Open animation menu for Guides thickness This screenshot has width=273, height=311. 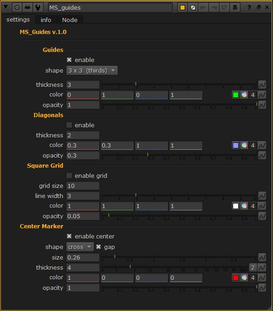click(262, 85)
